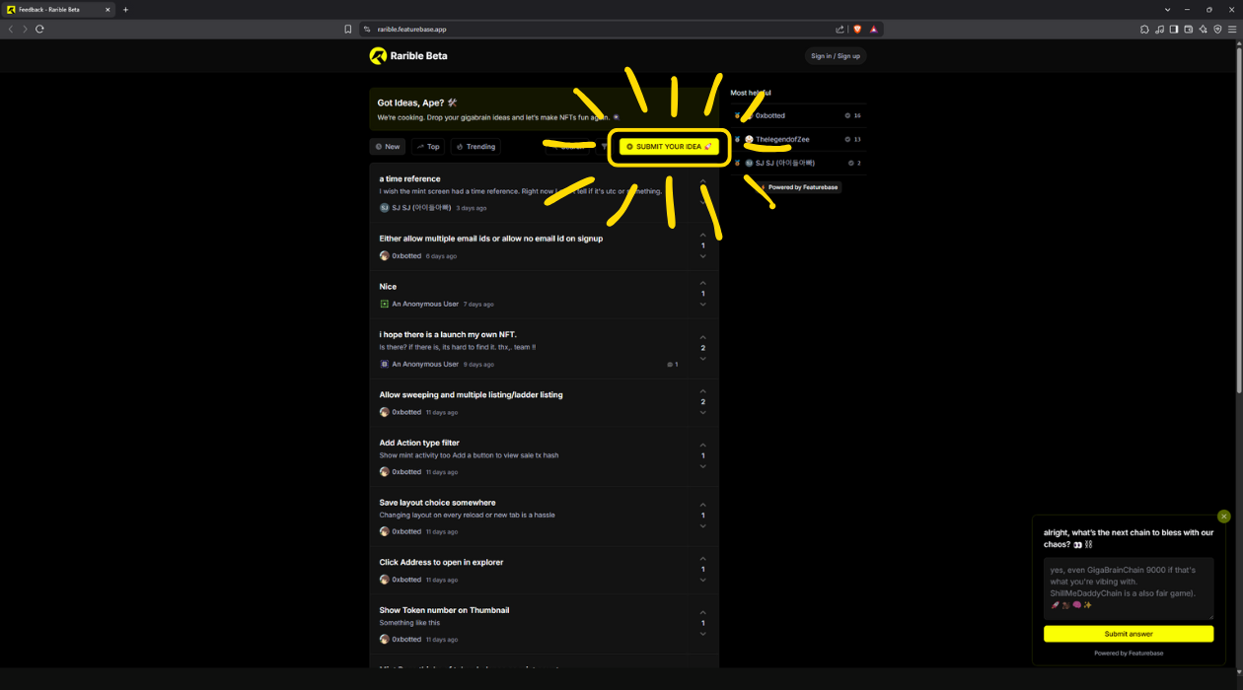
Task: Open the browser hamburger menu
Action: pos(1232,29)
